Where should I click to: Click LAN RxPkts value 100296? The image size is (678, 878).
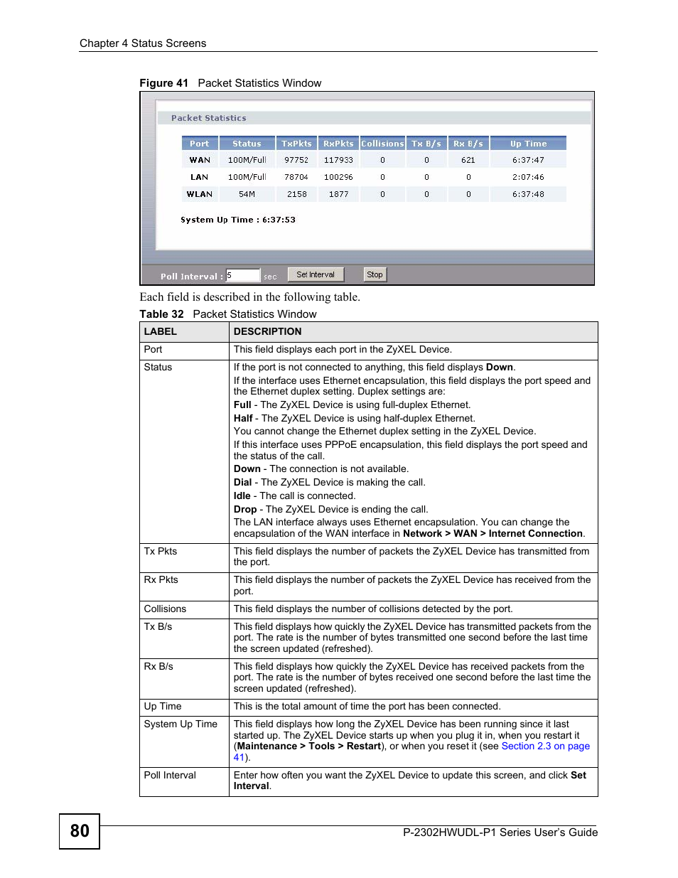click(x=338, y=178)
